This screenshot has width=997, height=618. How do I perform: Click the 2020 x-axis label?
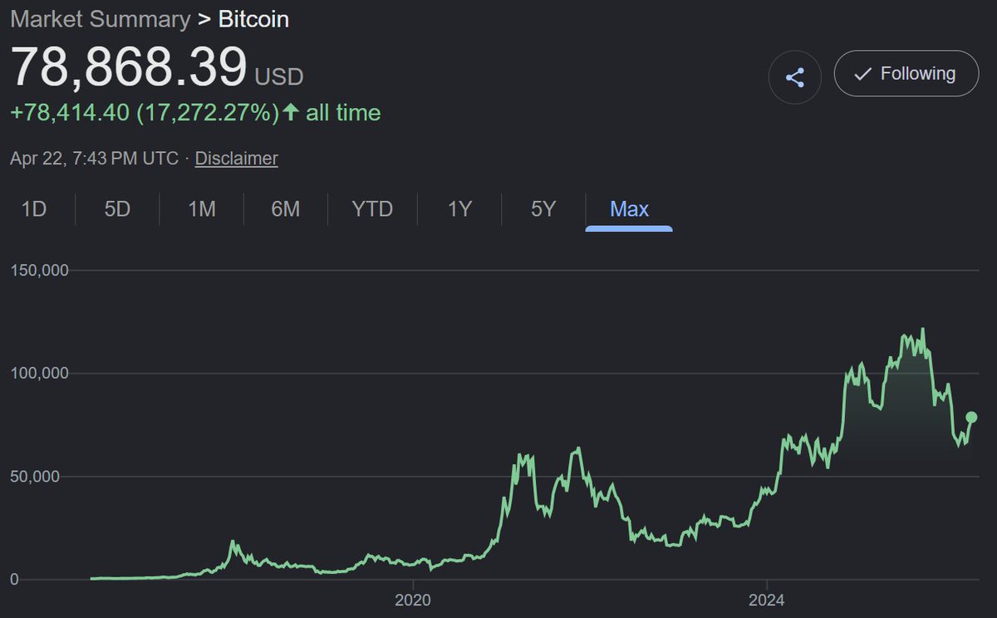(x=412, y=600)
